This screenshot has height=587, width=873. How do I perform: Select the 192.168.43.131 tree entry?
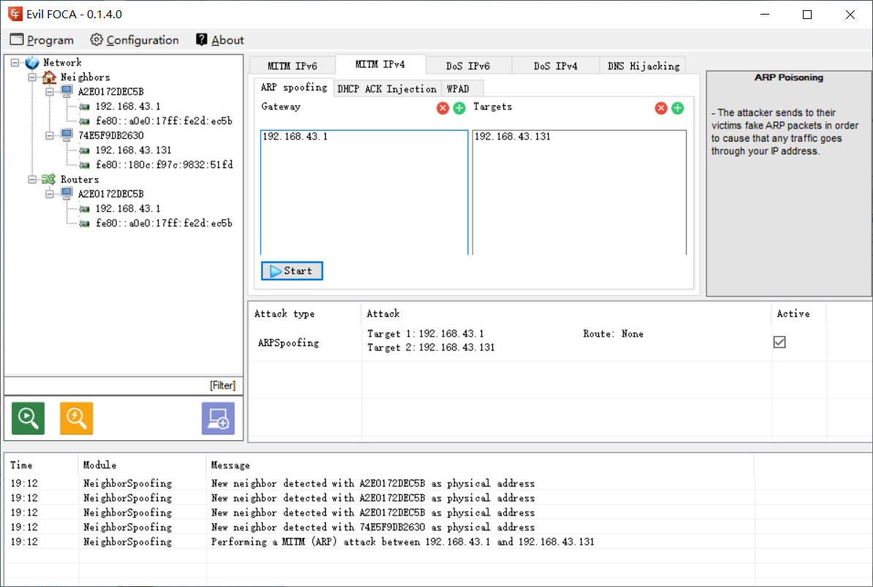point(133,150)
